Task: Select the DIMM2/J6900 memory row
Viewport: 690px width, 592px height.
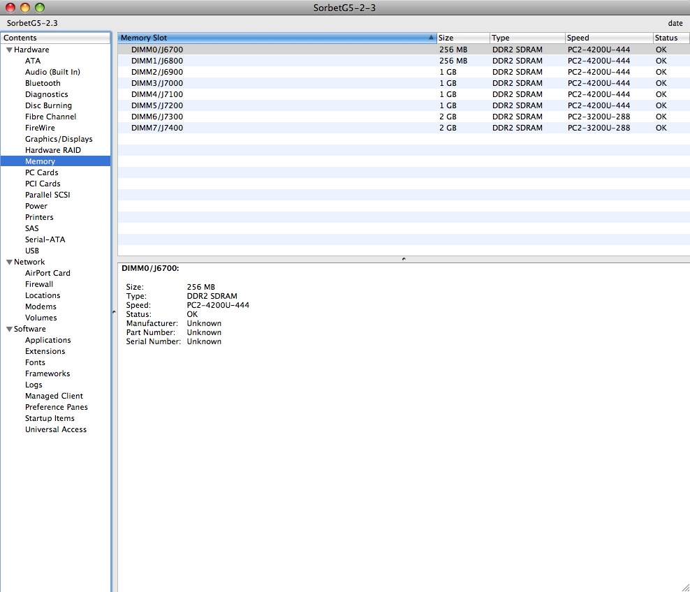Action: (x=404, y=72)
